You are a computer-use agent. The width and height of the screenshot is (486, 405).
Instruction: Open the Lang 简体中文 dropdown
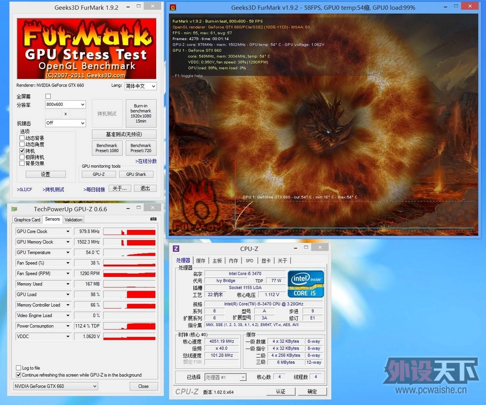point(140,86)
